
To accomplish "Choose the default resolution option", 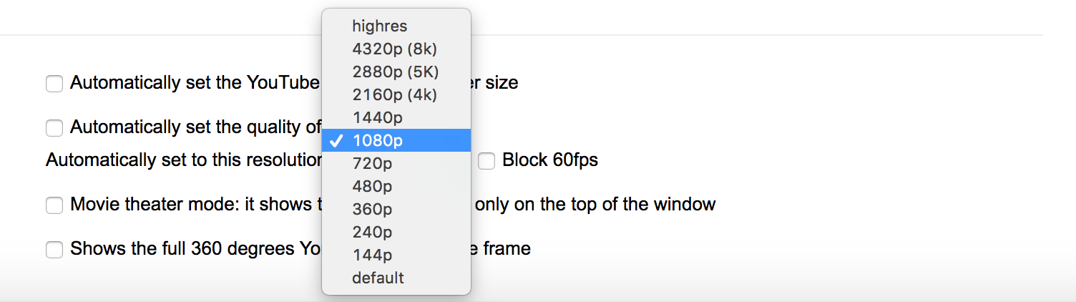I will pos(378,278).
